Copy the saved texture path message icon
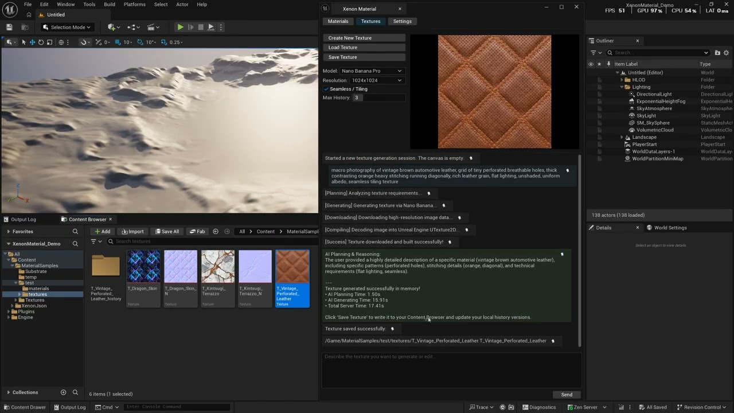 click(x=553, y=341)
